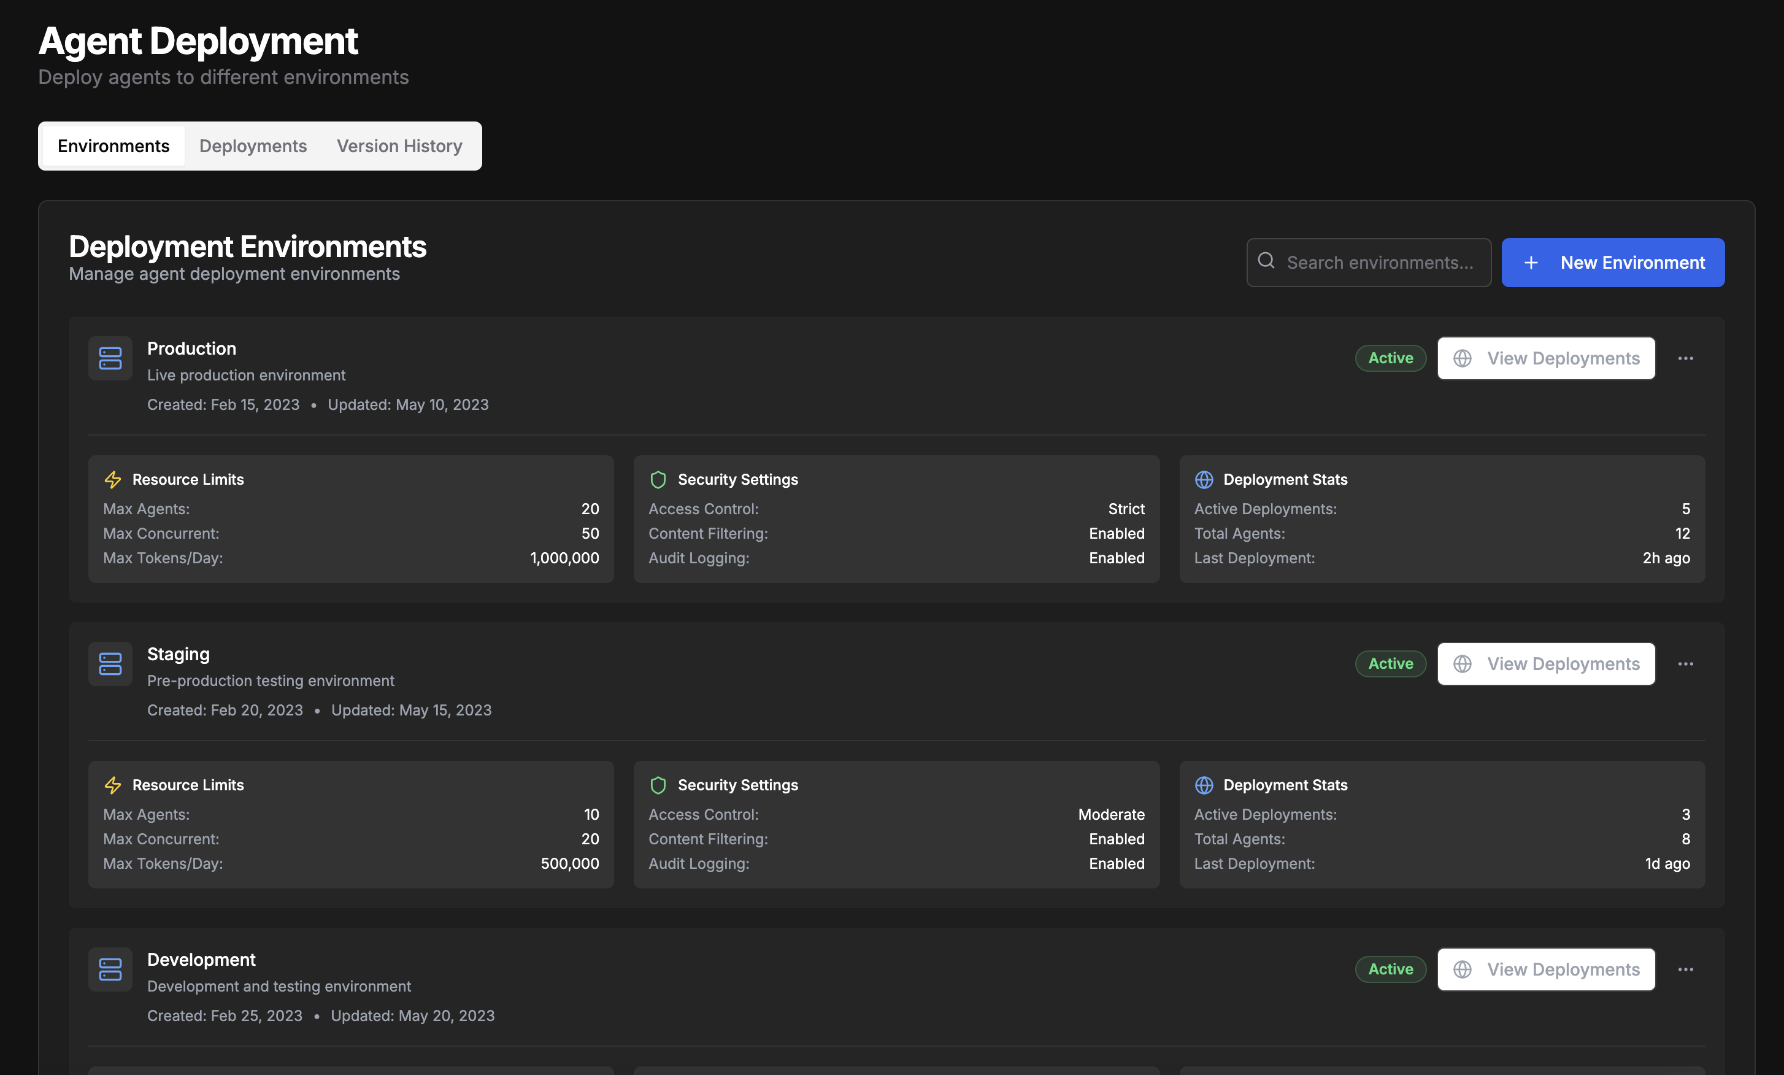1784x1075 pixels.
Task: Switch to the Version History tab
Action: 398,145
